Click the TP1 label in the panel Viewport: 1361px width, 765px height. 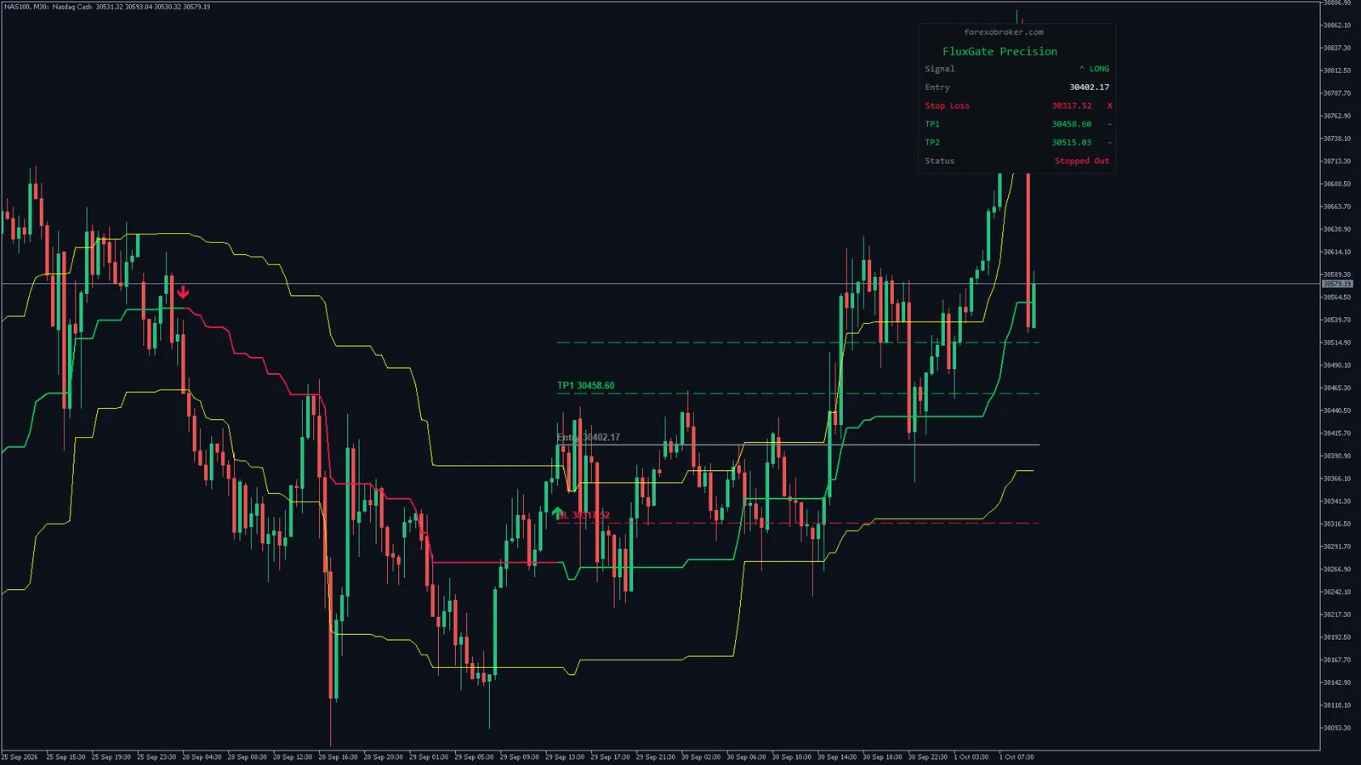(932, 124)
